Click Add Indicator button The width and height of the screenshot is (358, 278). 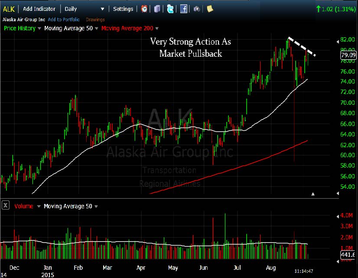click(x=39, y=9)
